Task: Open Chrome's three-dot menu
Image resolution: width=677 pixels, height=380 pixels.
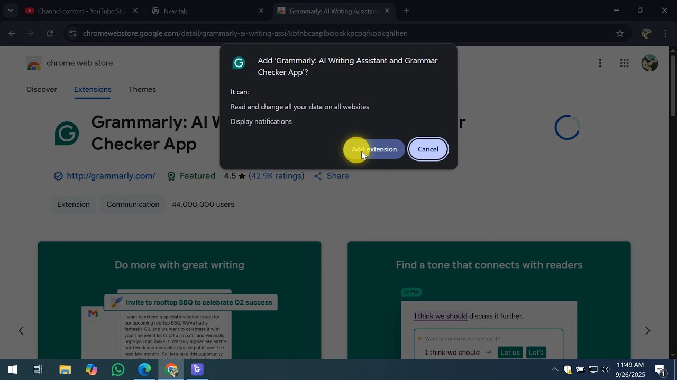Action: (665, 33)
